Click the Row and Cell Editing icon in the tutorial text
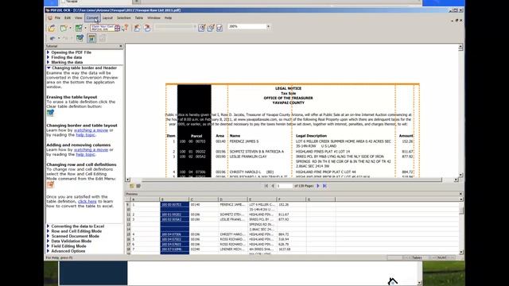Viewport: 509px width, 286px height. pyautogui.click(x=50, y=184)
